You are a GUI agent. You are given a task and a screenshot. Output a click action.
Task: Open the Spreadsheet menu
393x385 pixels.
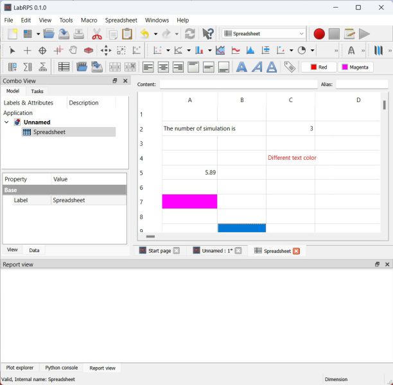[x=121, y=21]
